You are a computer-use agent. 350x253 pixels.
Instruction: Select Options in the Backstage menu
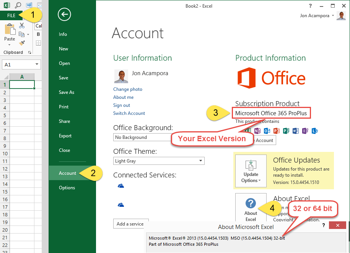67,188
